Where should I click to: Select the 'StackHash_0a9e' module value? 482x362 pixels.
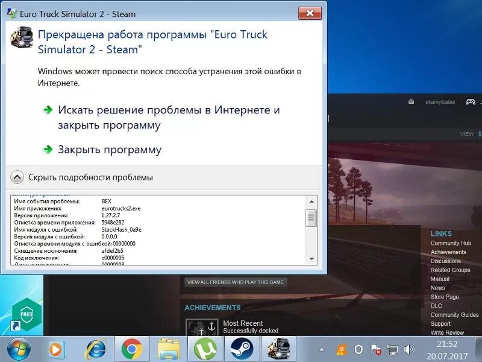pyautogui.click(x=122, y=230)
